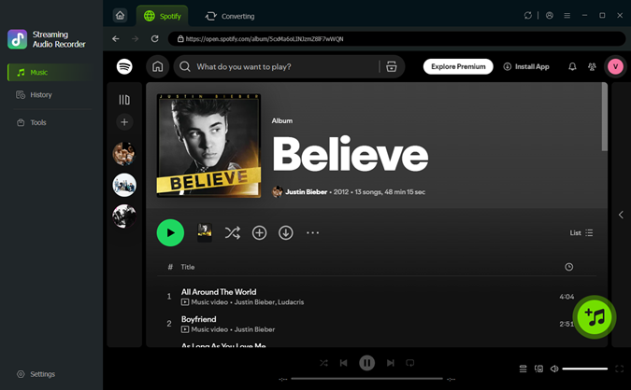Skip to the next track in the player
Viewport: 631px width, 390px height.
(391, 363)
